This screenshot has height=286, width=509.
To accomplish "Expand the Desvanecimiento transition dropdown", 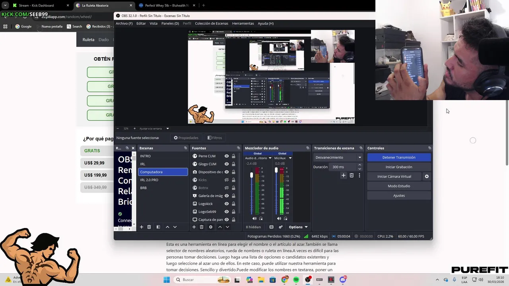I will 359,157.
